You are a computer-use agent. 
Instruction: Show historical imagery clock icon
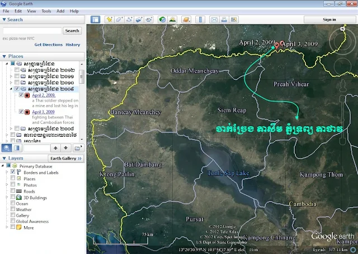(162, 20)
